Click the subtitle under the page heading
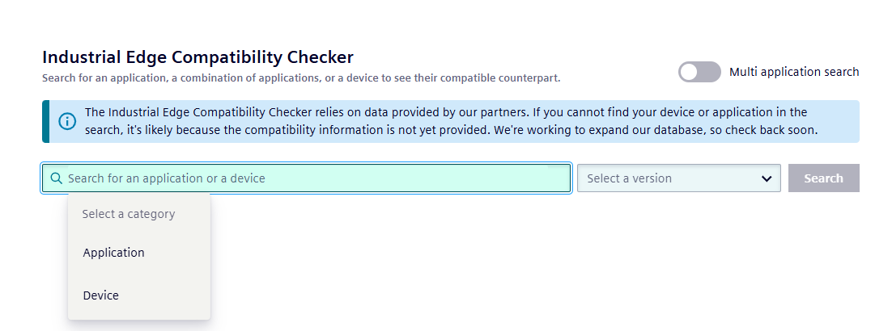This screenshot has height=331, width=892. [x=301, y=78]
